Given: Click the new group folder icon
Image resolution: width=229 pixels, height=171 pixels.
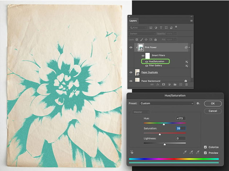Looking at the screenshot, I should (175, 85).
